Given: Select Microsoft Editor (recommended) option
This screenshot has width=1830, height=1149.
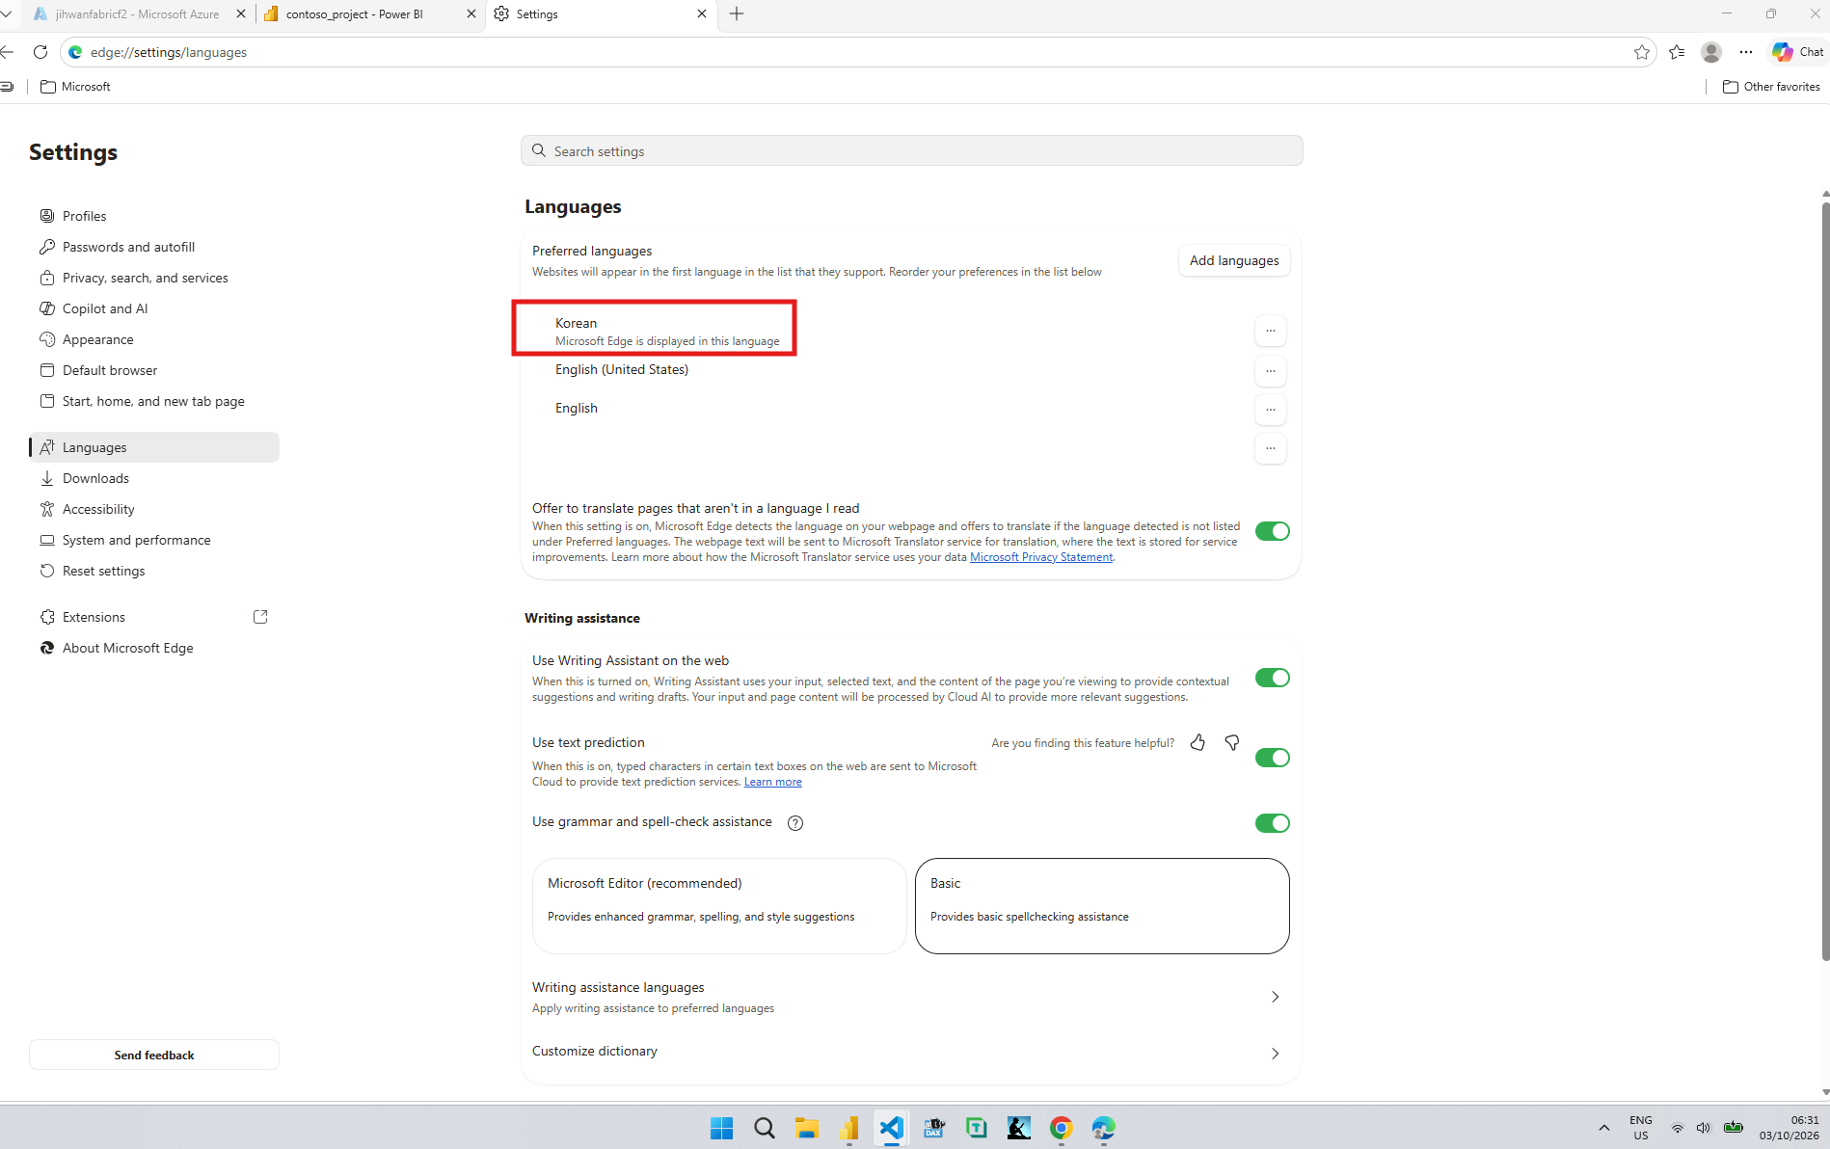Looking at the screenshot, I should pos(719,906).
